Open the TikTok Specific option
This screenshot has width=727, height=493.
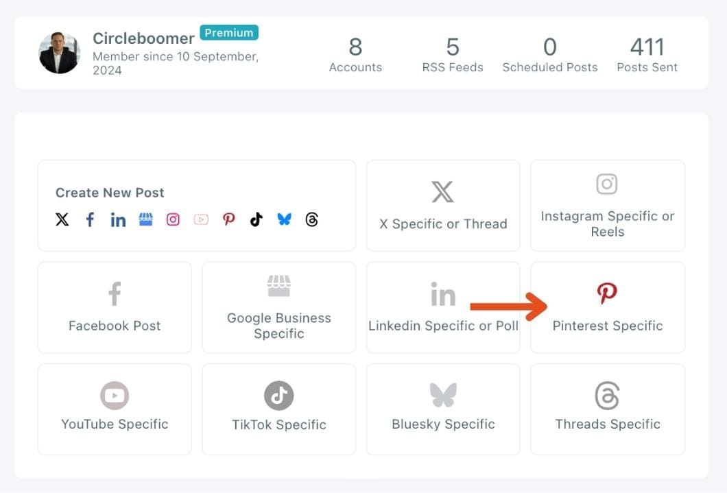(x=278, y=409)
